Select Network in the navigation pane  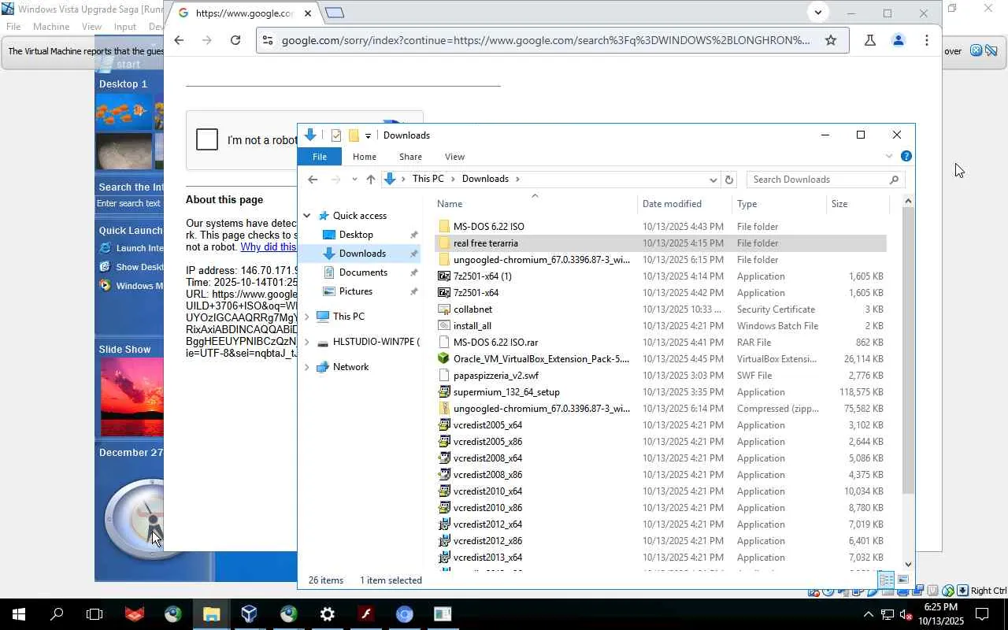tap(350, 367)
